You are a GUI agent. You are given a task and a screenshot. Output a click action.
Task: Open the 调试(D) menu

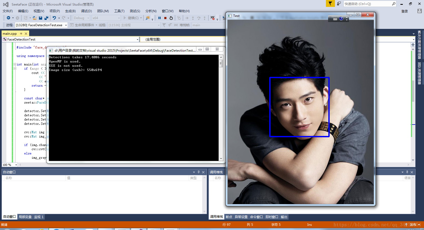click(x=86, y=11)
